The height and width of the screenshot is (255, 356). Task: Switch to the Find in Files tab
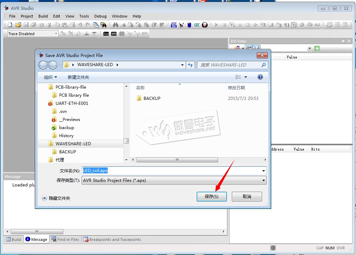65,240
